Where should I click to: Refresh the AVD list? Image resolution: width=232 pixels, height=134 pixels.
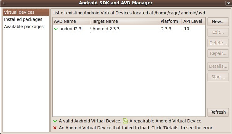pyautogui.click(x=218, y=112)
